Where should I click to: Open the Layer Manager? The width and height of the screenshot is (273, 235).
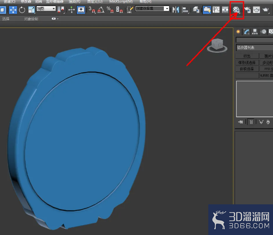click(x=196, y=10)
